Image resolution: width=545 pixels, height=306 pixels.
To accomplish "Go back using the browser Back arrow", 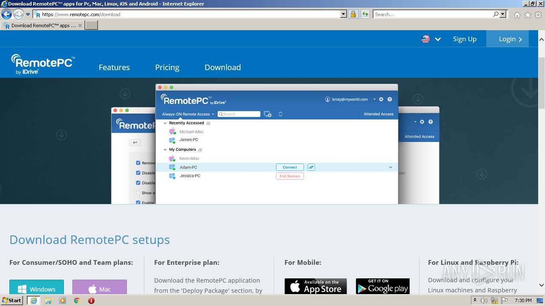I will (x=6, y=14).
